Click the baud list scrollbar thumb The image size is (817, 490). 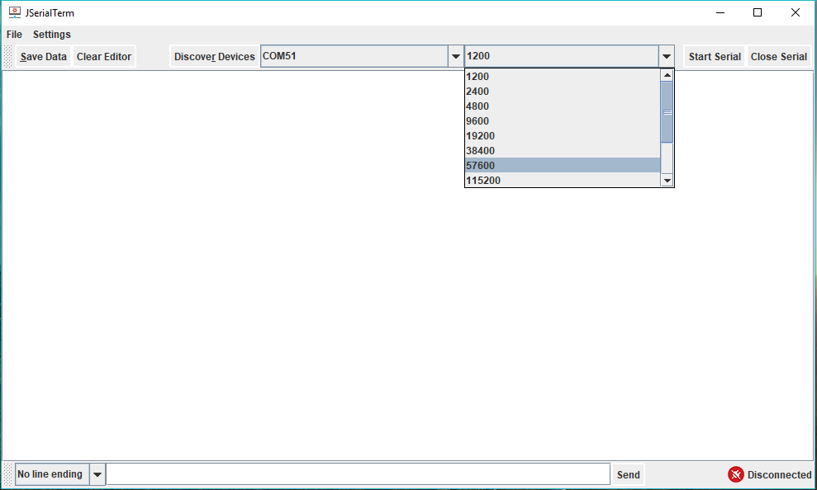667,112
